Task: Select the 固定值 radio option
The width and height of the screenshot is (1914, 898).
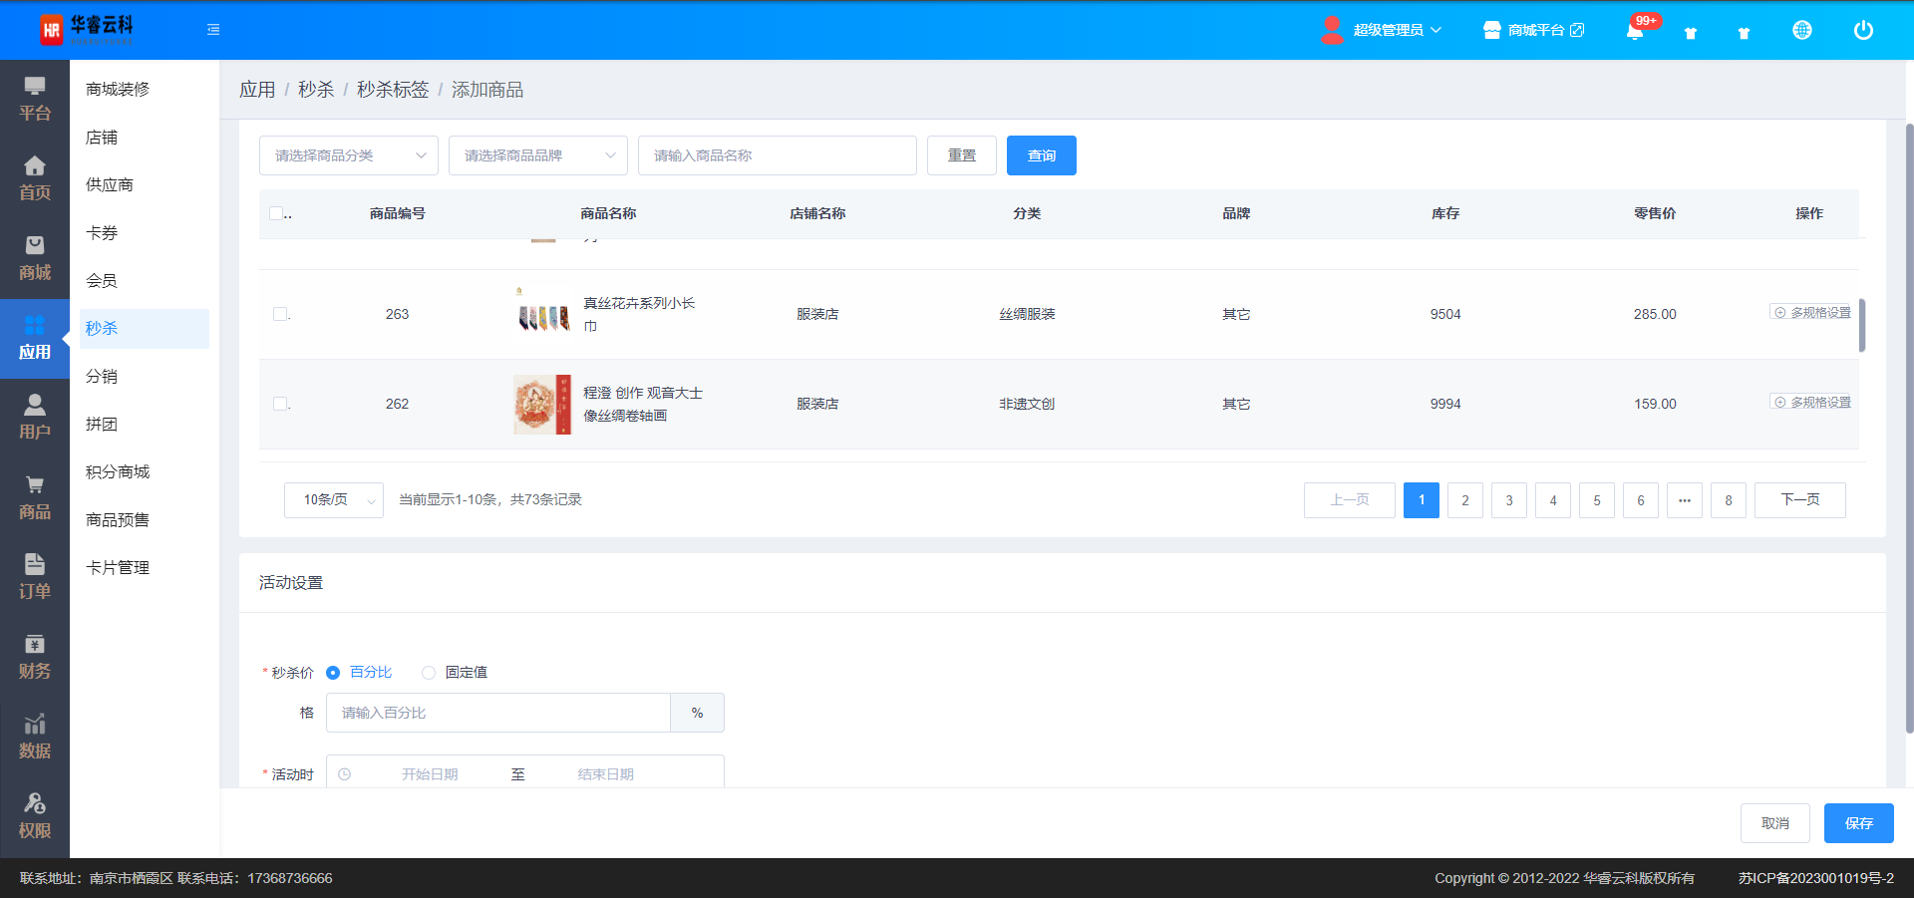Action: [x=429, y=673]
